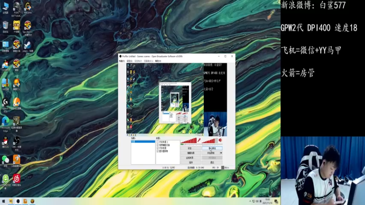This screenshot has height=205, width=365.
Task: Open the 帮助(H) menu in OBS
Action: click(158, 61)
